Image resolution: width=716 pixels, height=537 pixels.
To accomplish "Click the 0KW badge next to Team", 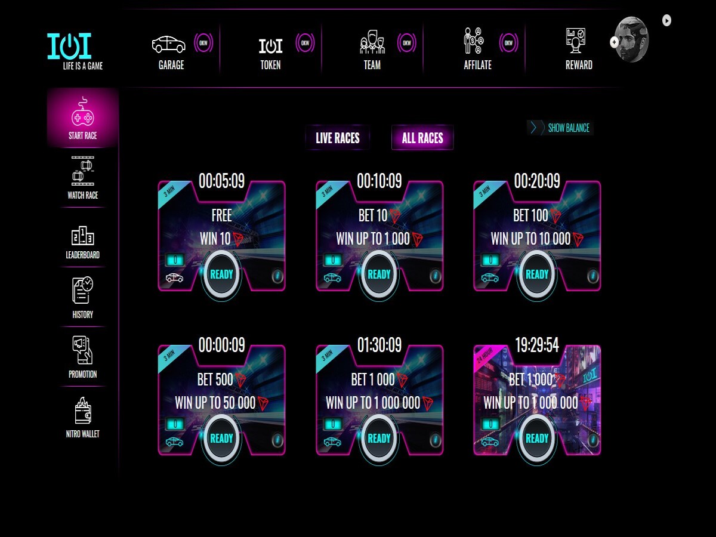I will pyautogui.click(x=407, y=43).
